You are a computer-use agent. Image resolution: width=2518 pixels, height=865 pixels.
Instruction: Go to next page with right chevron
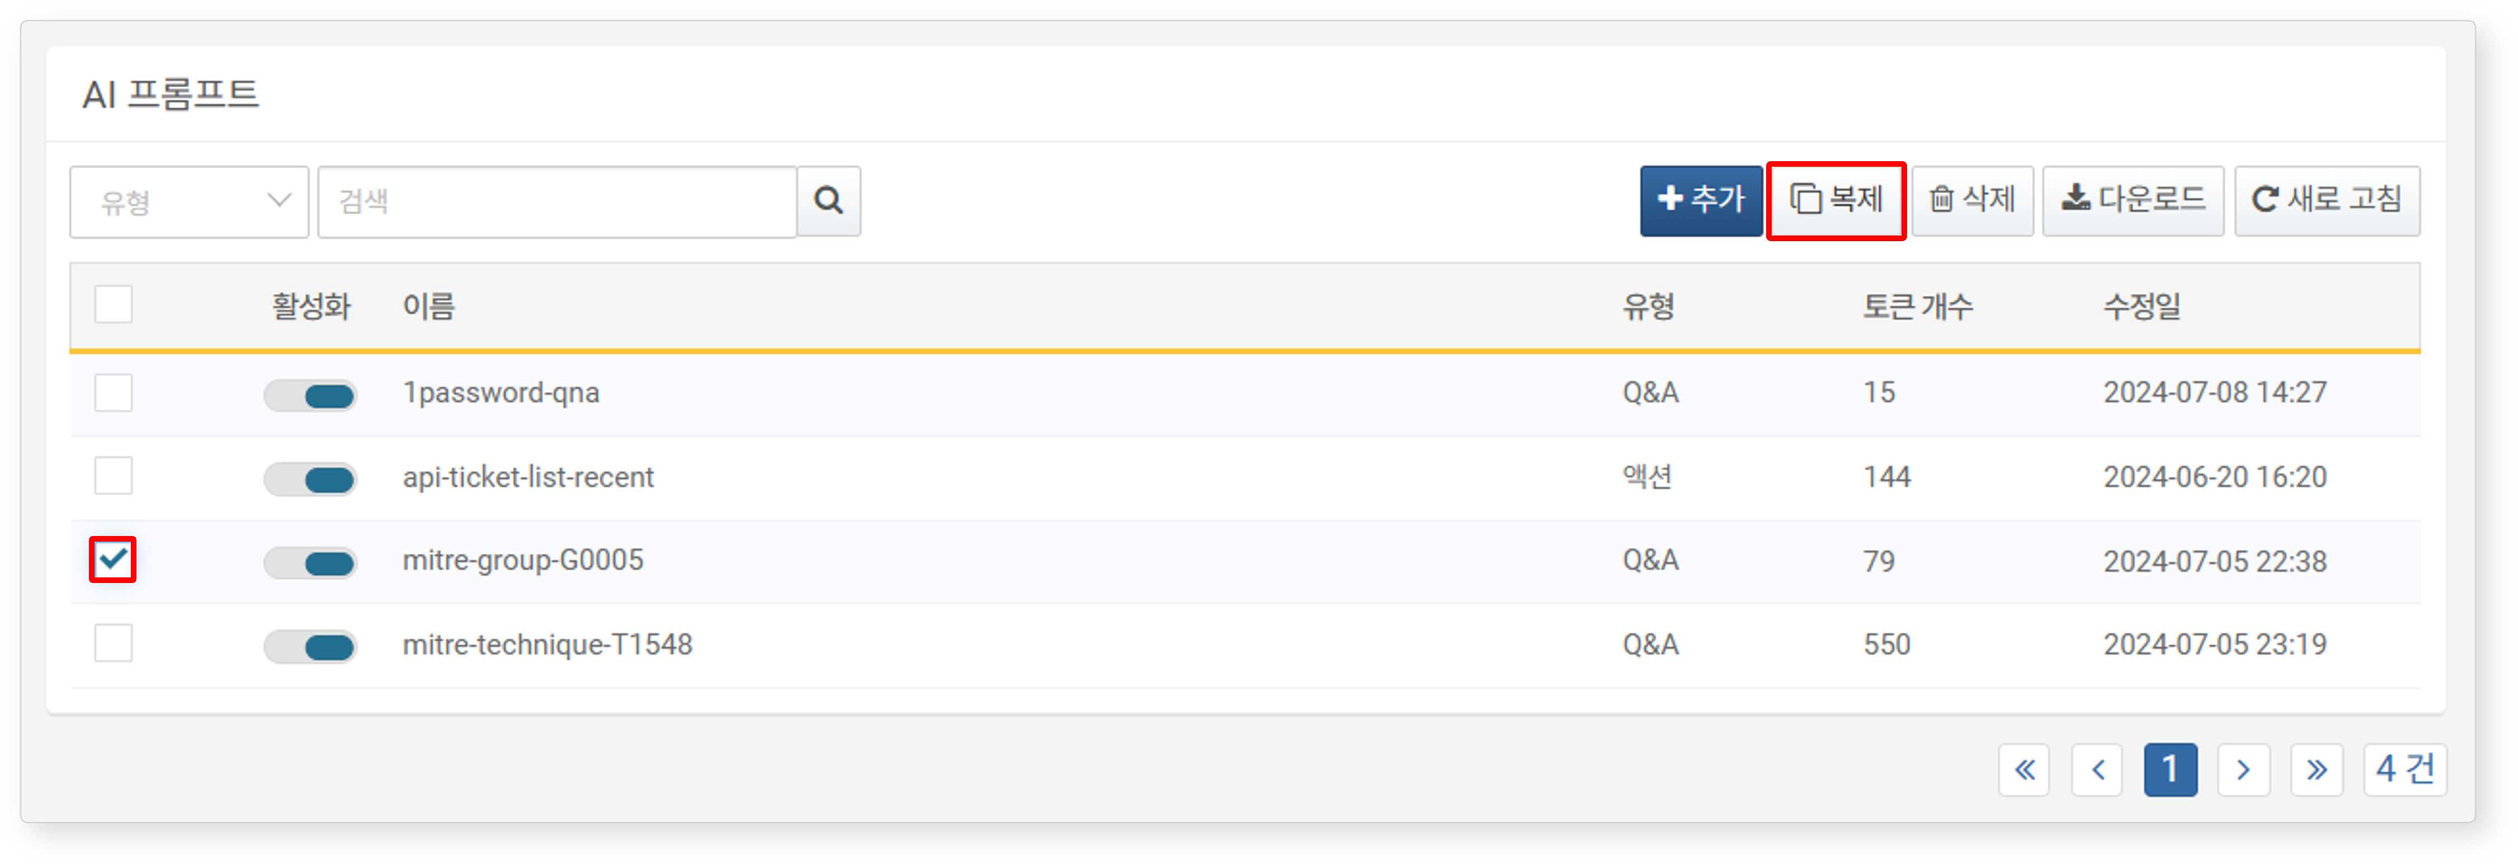coord(2242,770)
